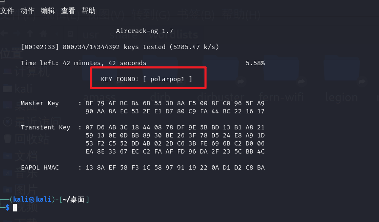379x222 pixels.
Task: Open the 帮助 menu
Action: point(89,11)
